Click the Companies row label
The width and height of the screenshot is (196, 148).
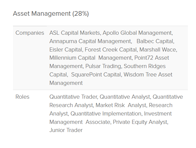click(30, 33)
